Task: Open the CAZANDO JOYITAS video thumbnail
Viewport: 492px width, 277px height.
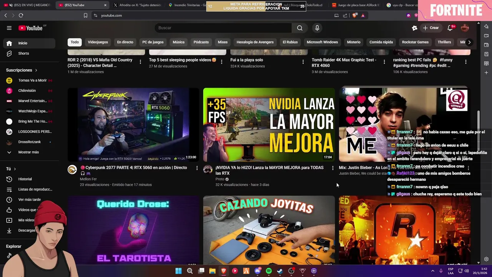Action: tap(269, 230)
